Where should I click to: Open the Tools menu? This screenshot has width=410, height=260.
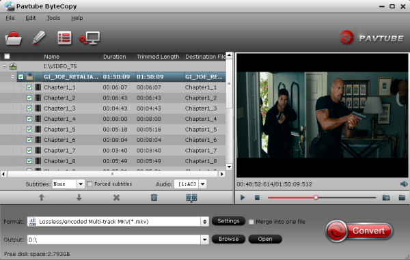click(53, 18)
